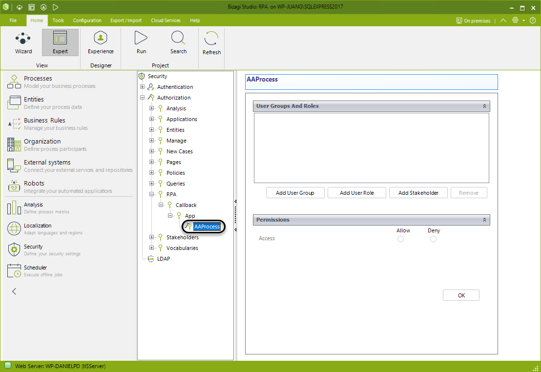Collapse the Callback tree node
Viewport: 541px width, 372px height.
click(161, 205)
